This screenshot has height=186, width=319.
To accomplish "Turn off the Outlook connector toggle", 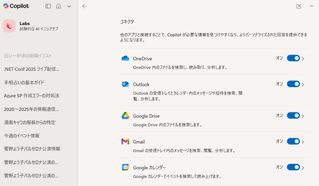I will coord(293,84).
